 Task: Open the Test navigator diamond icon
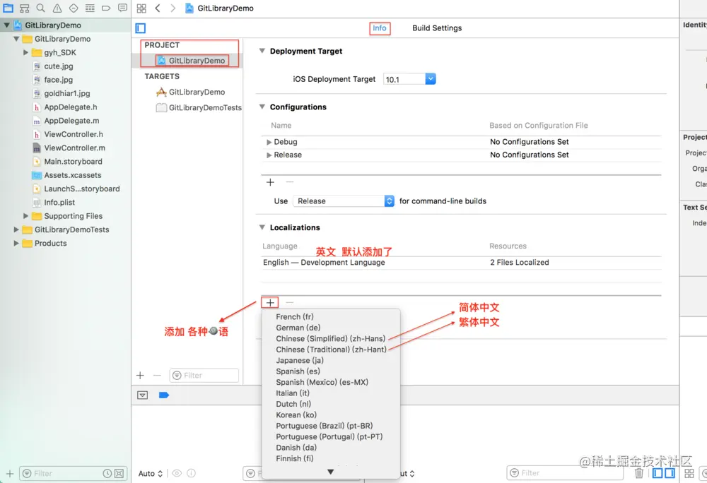(74, 8)
